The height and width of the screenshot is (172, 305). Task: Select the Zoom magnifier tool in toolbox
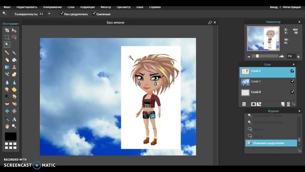point(14,126)
